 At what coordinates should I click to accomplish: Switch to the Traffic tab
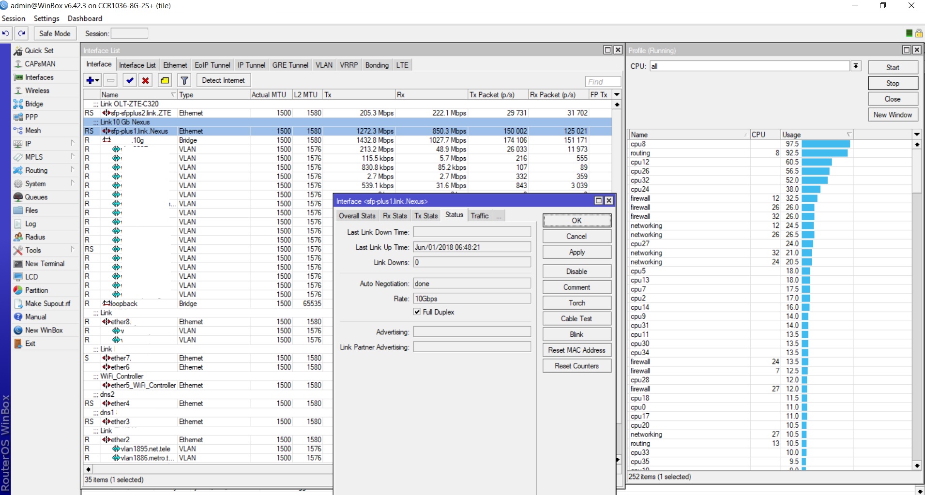click(479, 216)
